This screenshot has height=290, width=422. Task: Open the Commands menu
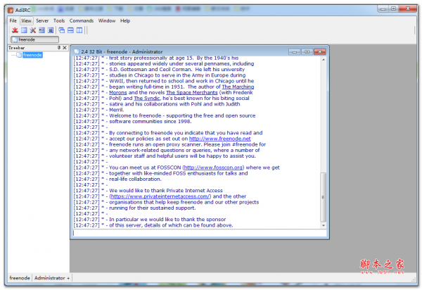coord(82,20)
